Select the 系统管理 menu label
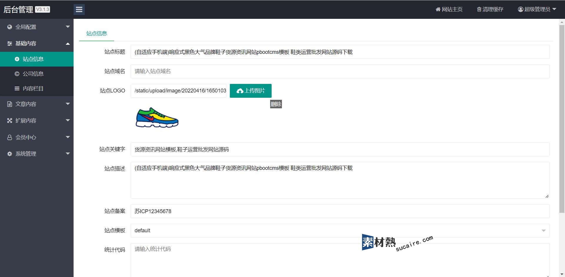 pyautogui.click(x=26, y=154)
